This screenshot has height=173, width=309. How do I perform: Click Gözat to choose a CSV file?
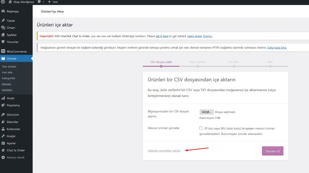pos(206,112)
